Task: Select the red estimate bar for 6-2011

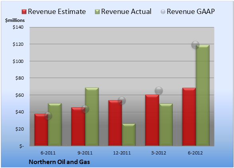Action: click(x=41, y=130)
